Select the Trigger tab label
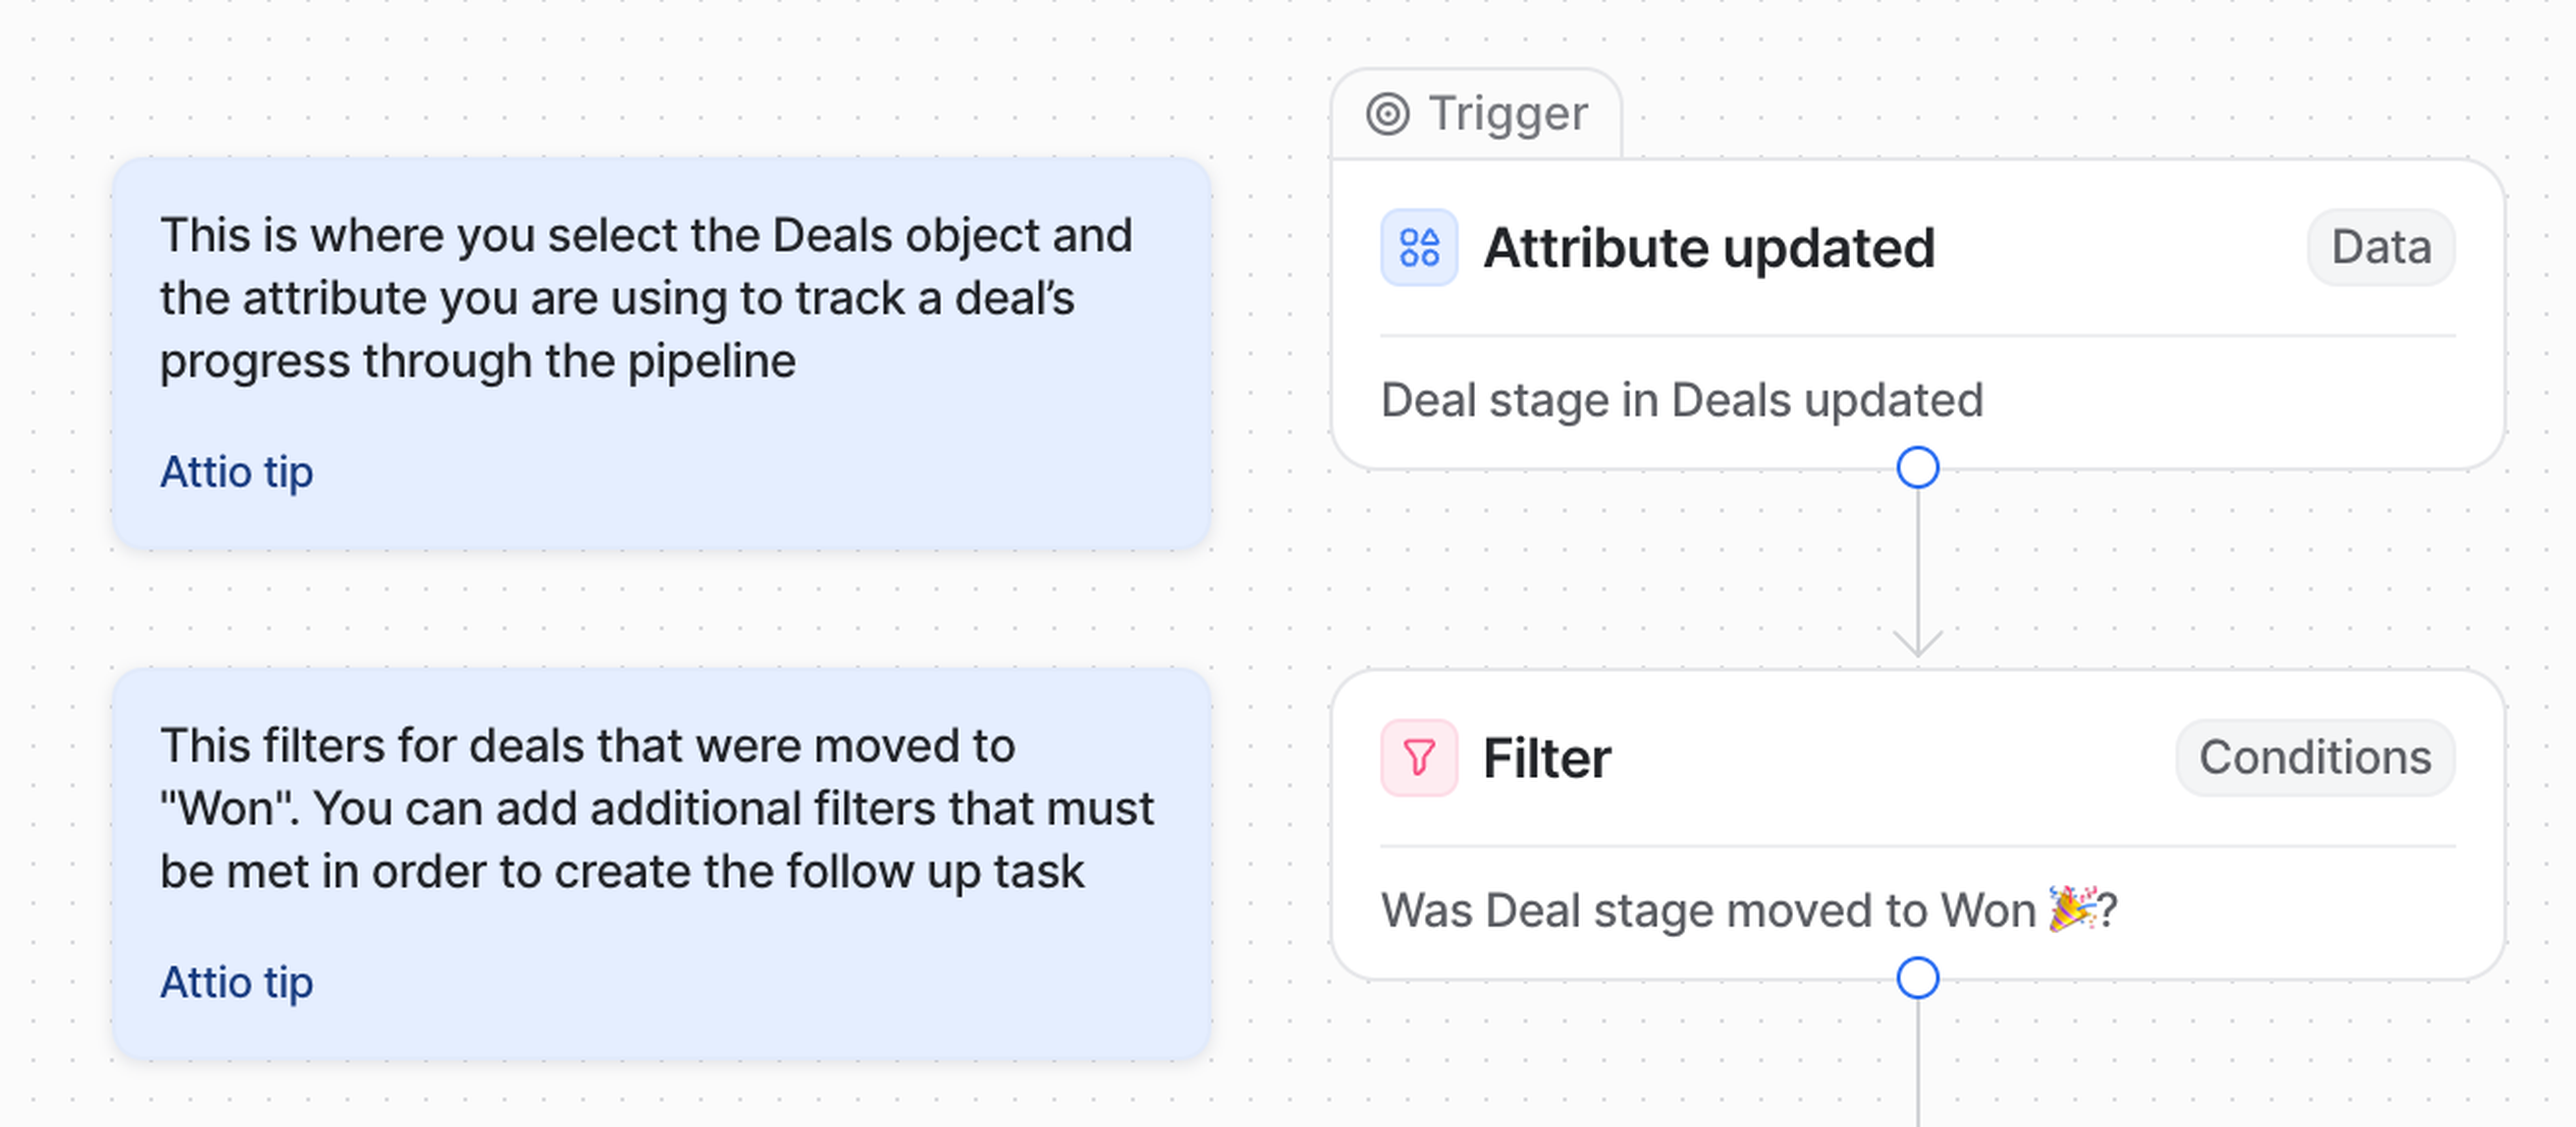Image resolution: width=2576 pixels, height=1127 pixels. click(1507, 114)
